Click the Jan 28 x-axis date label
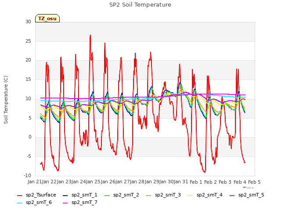 coord(137,182)
